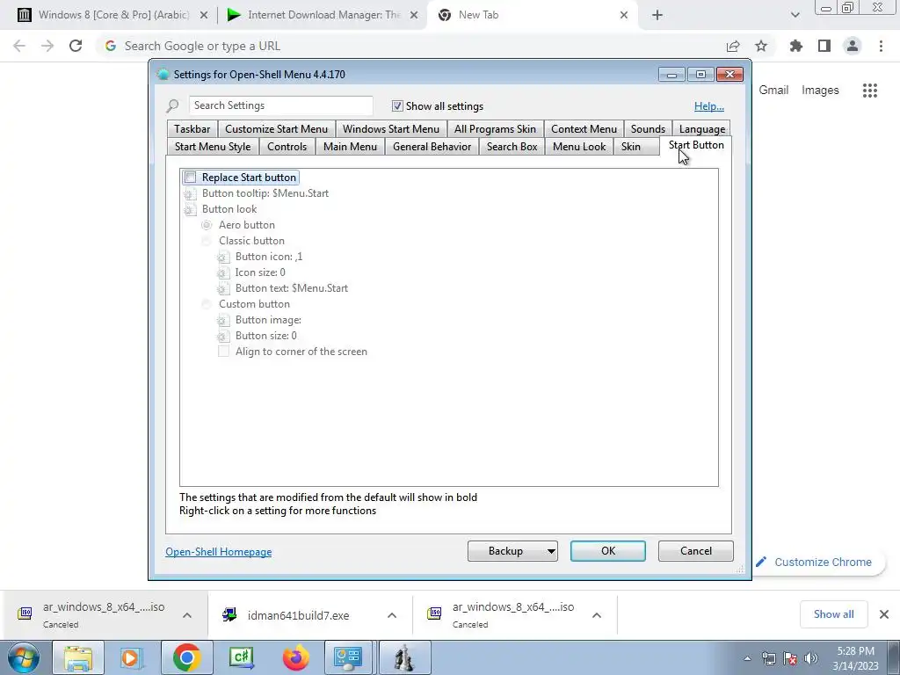Open the Google apps grid icon

click(870, 91)
